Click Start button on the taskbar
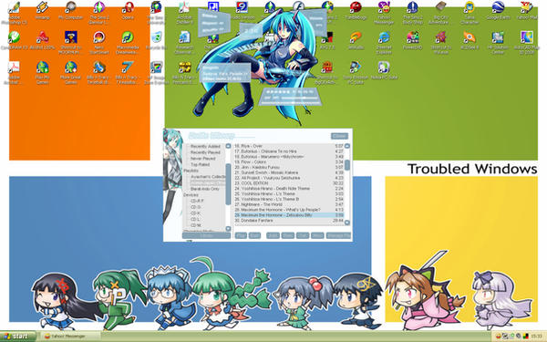The width and height of the screenshot is (547, 342). coord(18,337)
